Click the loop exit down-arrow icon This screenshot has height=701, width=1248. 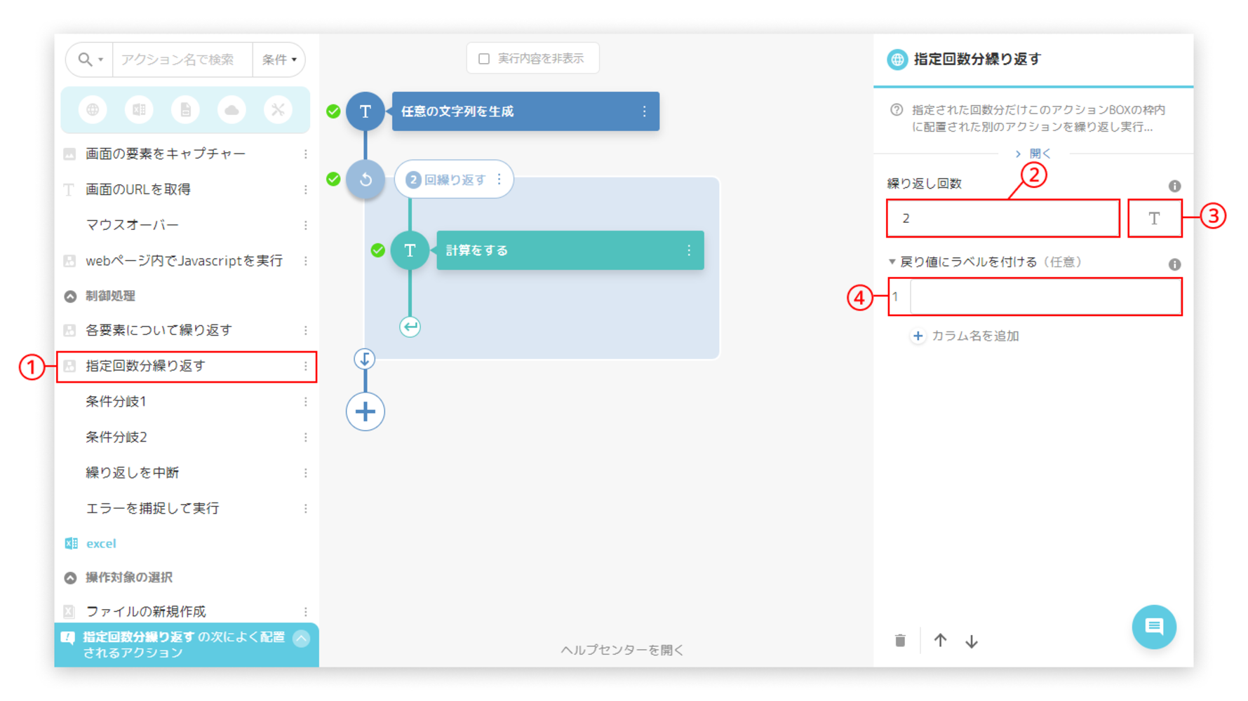tap(365, 360)
